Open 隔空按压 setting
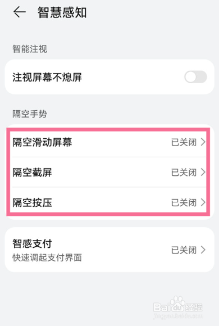The height and width of the screenshot is (326, 219). [x=109, y=202]
